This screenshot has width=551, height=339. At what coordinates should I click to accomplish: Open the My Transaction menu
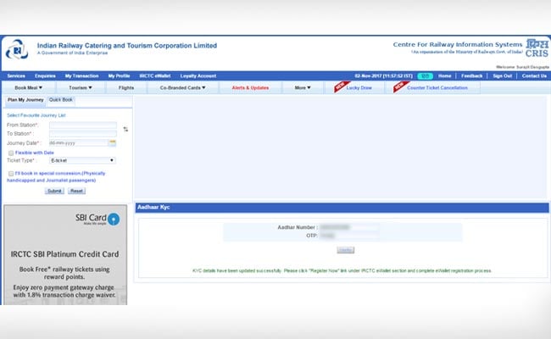click(x=81, y=76)
